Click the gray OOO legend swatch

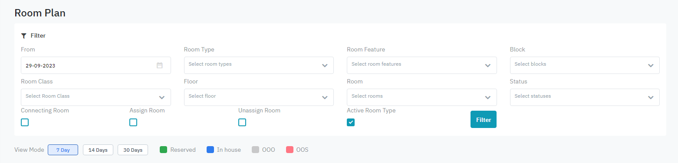(x=256, y=150)
